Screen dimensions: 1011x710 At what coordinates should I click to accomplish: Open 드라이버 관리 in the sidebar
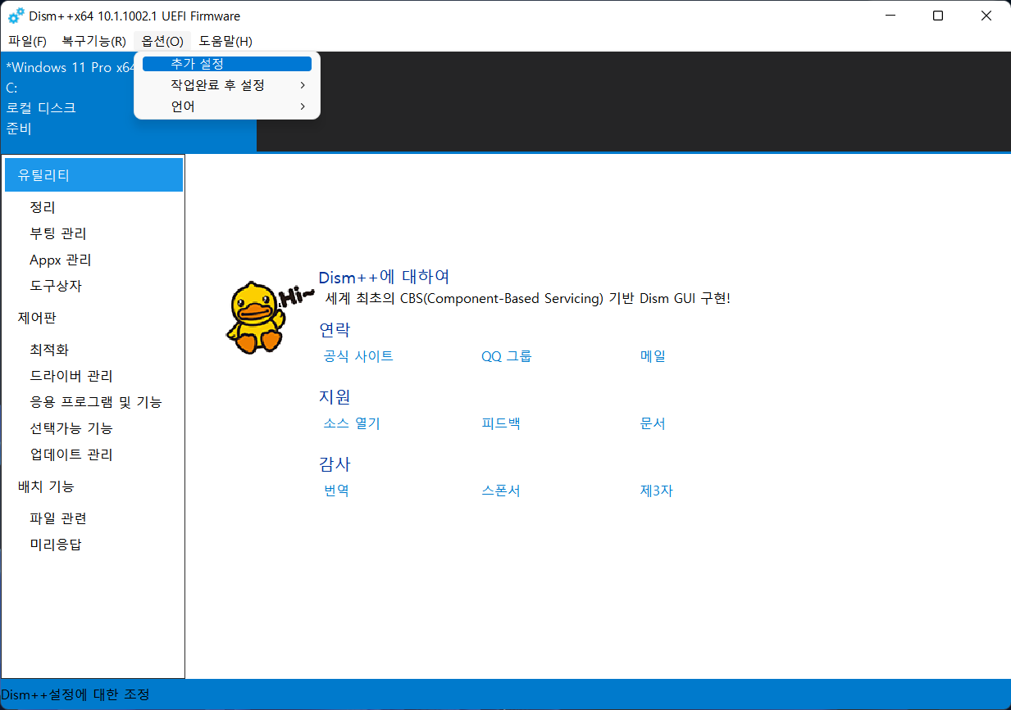(x=71, y=377)
